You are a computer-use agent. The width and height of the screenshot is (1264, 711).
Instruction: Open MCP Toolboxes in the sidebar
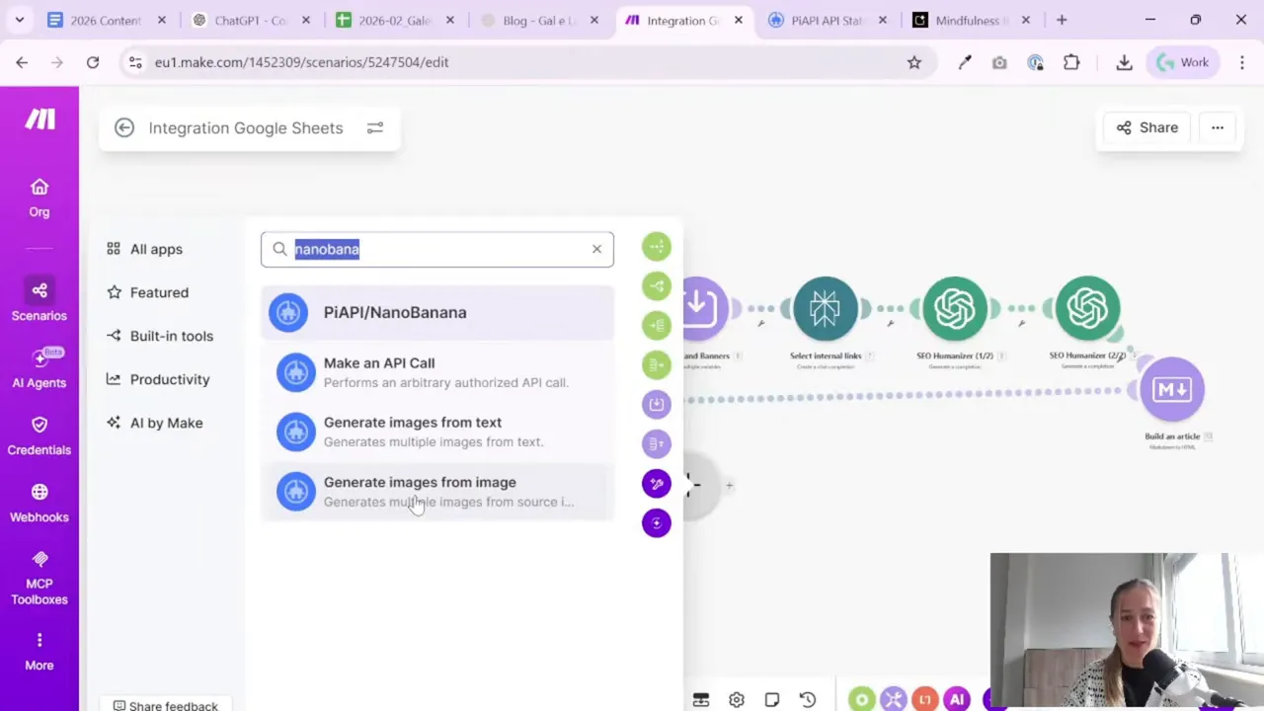tap(39, 579)
